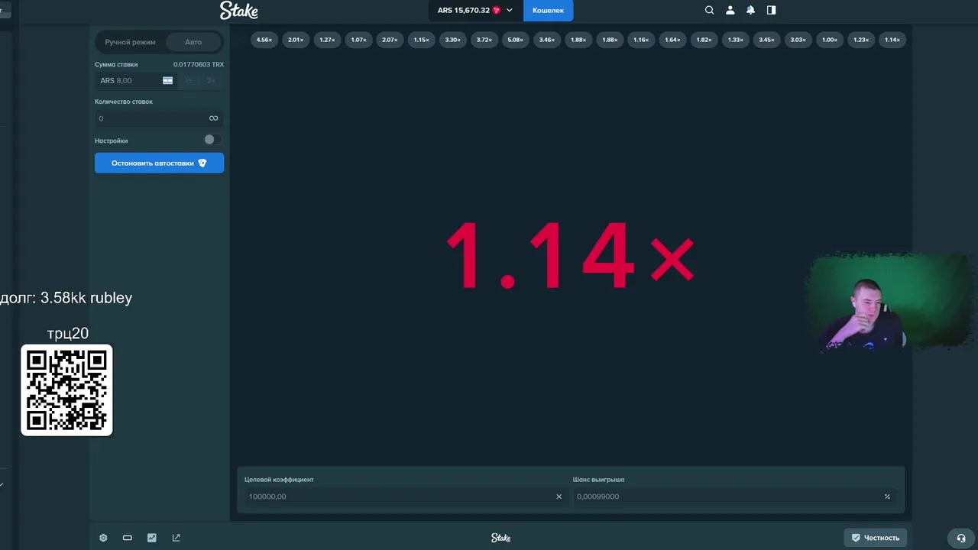Click the infinity icon in bet count field

[213, 118]
